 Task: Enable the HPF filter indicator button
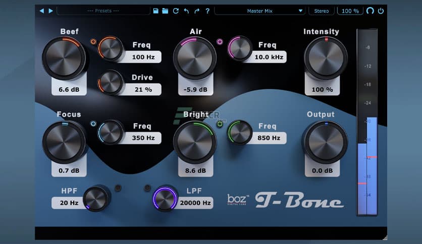coord(118,188)
